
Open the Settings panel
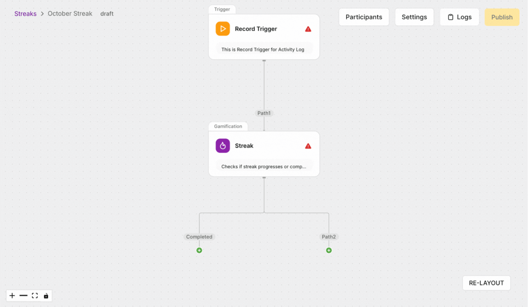tap(414, 17)
